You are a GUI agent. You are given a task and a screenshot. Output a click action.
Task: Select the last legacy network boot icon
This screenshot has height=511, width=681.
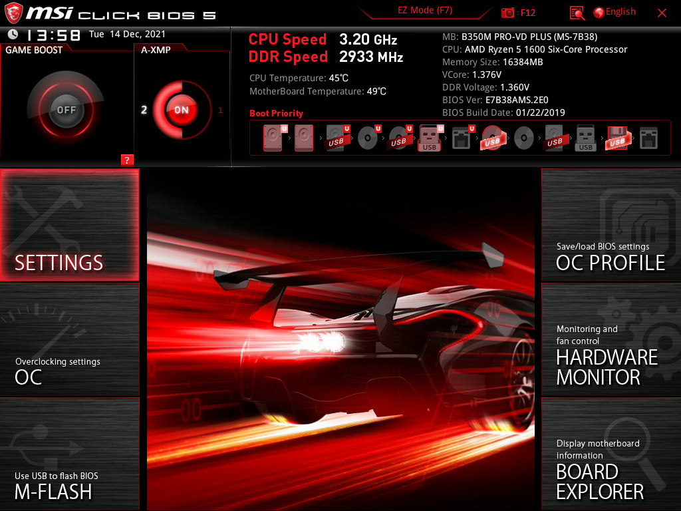(648, 138)
